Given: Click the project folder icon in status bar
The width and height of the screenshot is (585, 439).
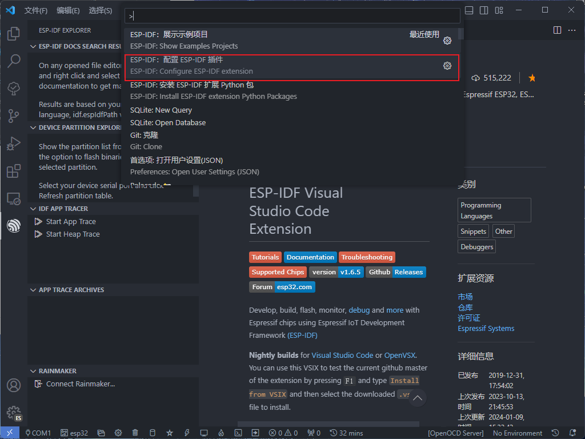Looking at the screenshot, I should coord(101,433).
